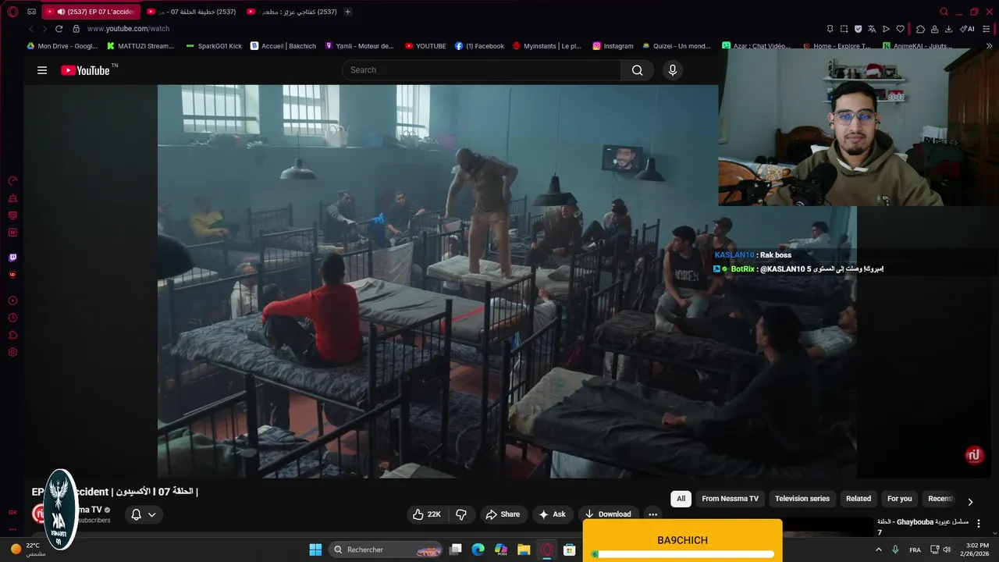This screenshot has width=999, height=562.
Task: Click the BA9CHICH progress bar overlay
Action: pyautogui.click(x=683, y=554)
